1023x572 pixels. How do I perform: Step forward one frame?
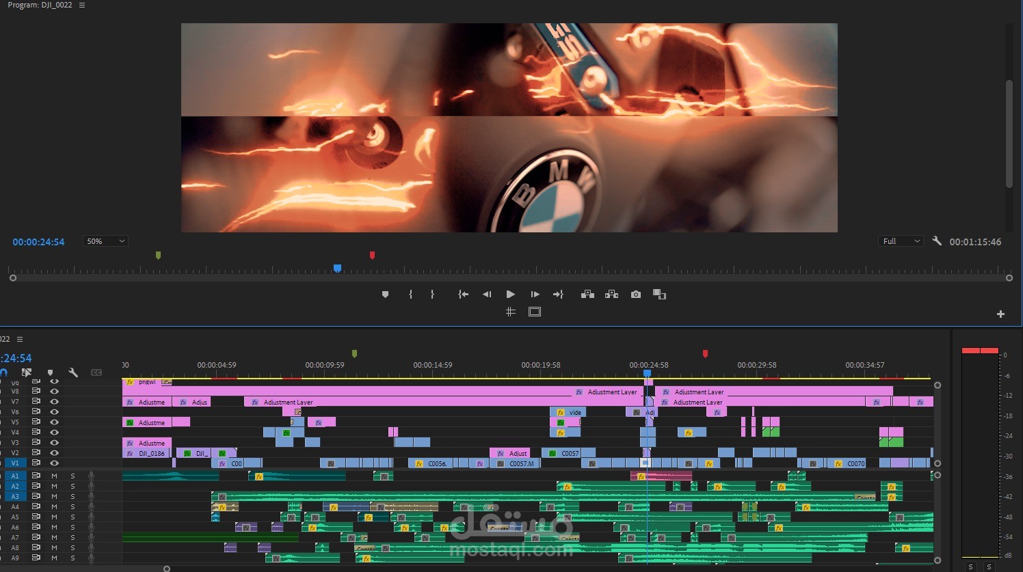[535, 295]
